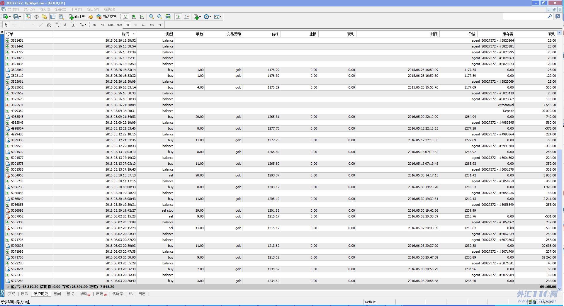Toggle 自动交易 auto trading
The image size is (564, 306).
pyautogui.click(x=106, y=17)
